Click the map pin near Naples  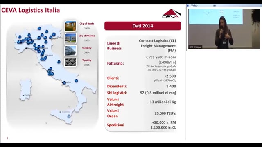pyautogui.click(x=64, y=82)
